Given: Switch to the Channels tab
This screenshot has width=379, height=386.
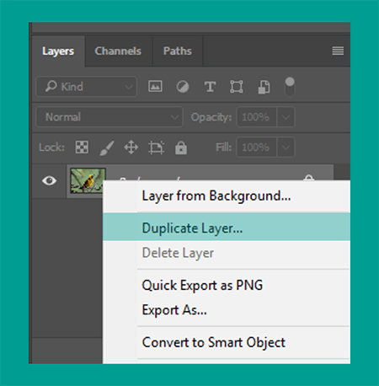Looking at the screenshot, I should click(x=118, y=51).
